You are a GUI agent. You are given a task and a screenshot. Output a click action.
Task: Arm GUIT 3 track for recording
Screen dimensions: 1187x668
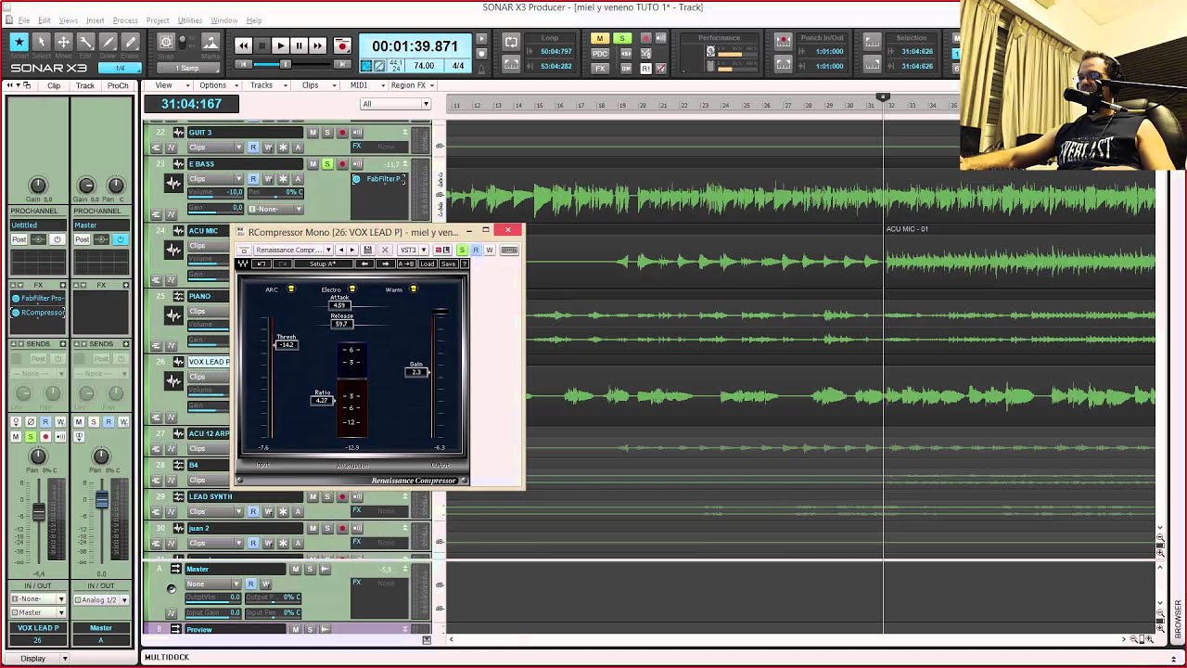tap(341, 133)
